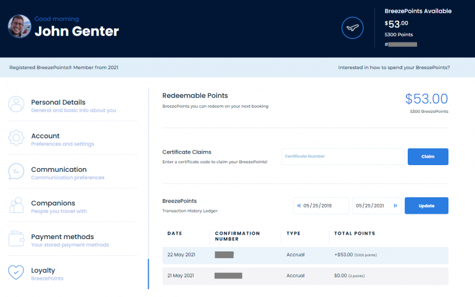Screen dimensions: 475x297
Task: Open the start date 05/25/2019 picker
Action: coord(321,206)
